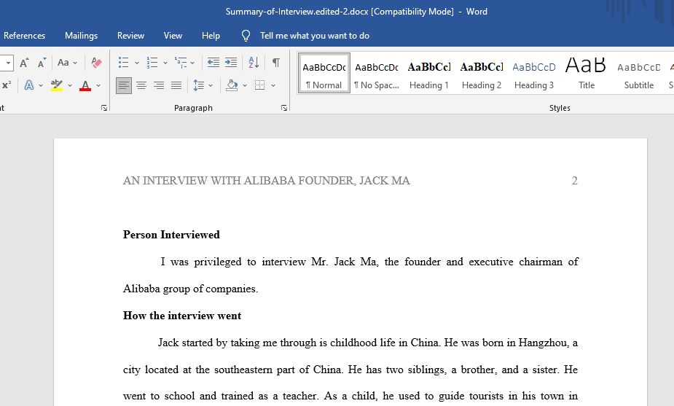Open the shading color dropdown arrow
The height and width of the screenshot is (406, 674).
pos(245,85)
